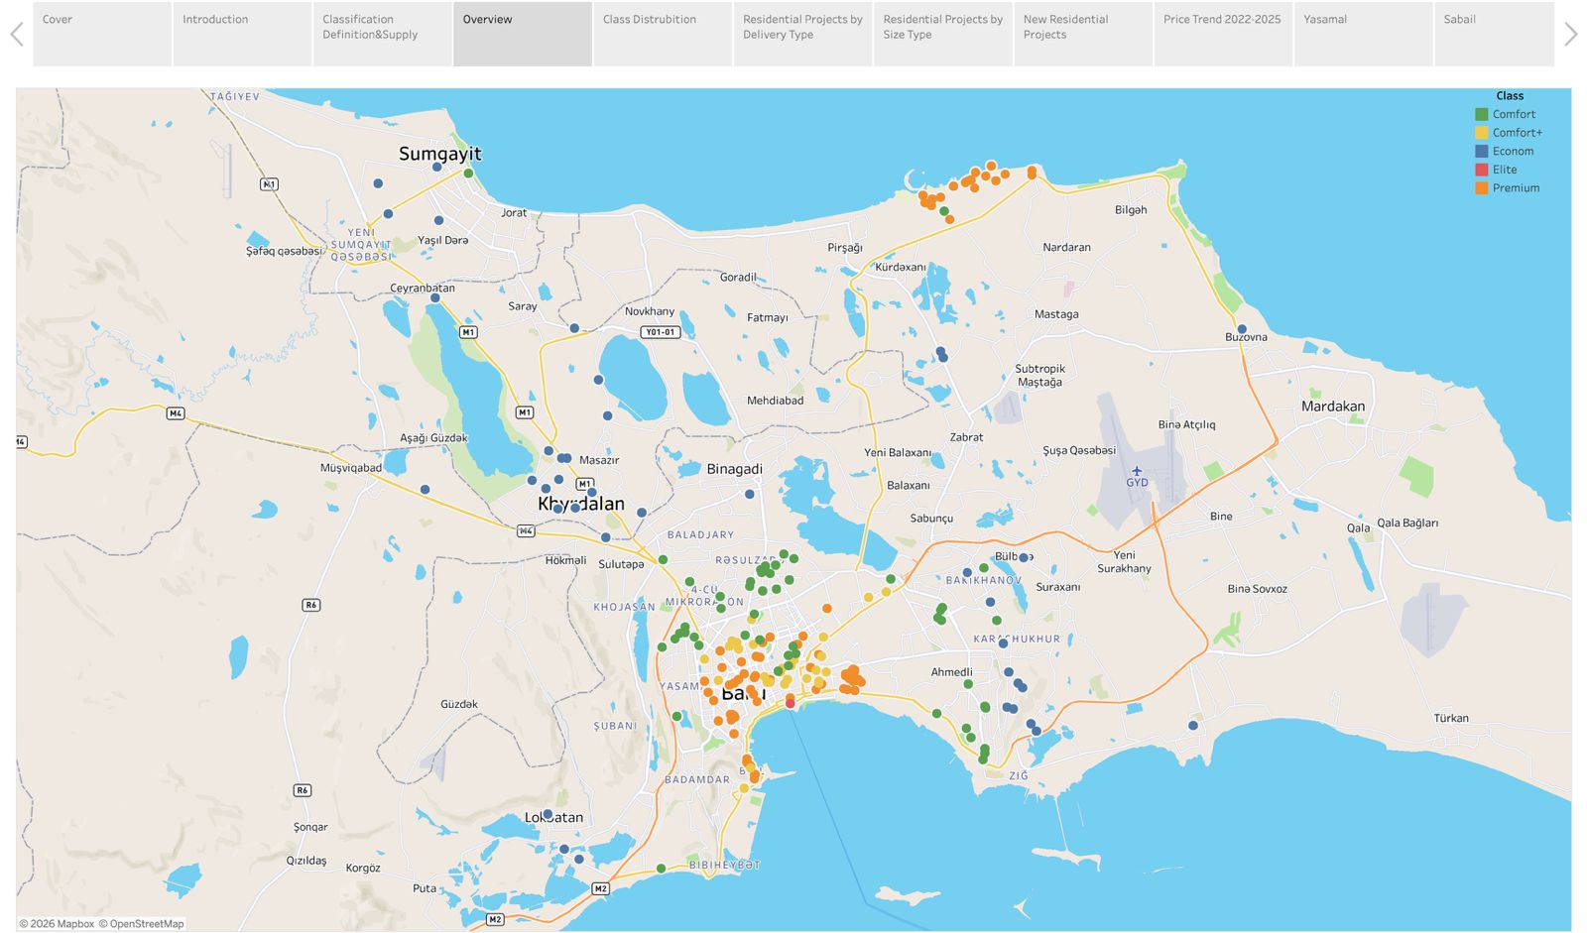Click the Güzdək map label
The height and width of the screenshot is (933, 1587).
(459, 704)
